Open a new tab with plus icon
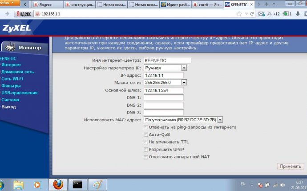Screen dimensions: 307x191 [266, 4]
